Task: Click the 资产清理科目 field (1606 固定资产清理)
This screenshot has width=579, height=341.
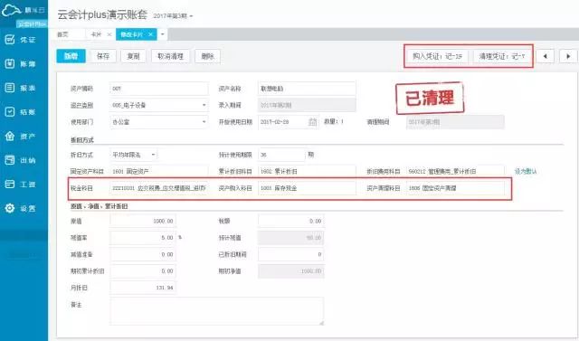Action: coord(455,188)
